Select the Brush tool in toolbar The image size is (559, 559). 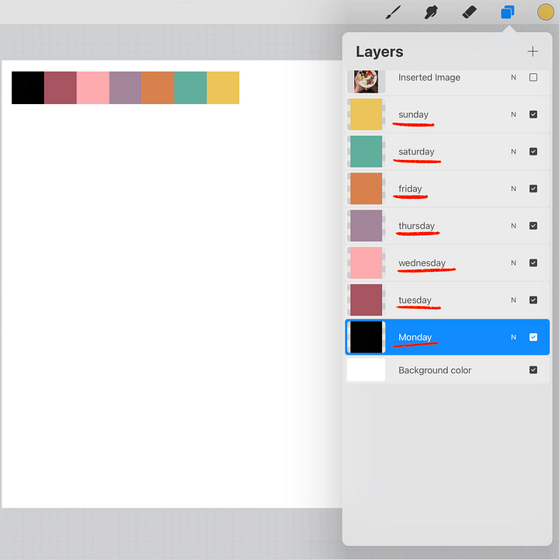pyautogui.click(x=393, y=12)
